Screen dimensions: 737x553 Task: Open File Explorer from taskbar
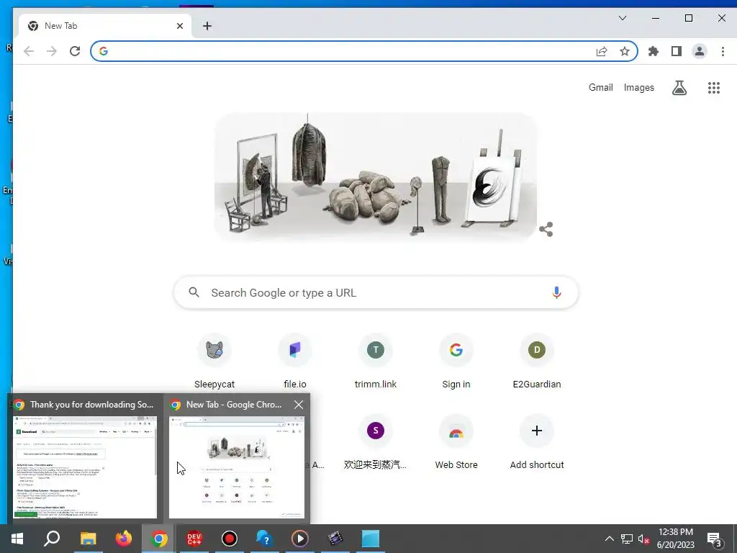coord(89,539)
